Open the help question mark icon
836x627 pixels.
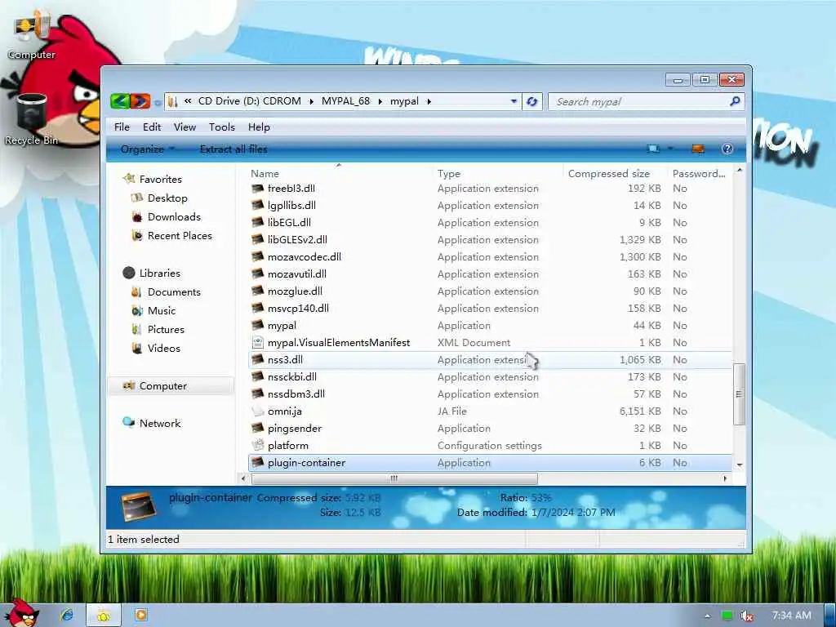(727, 149)
